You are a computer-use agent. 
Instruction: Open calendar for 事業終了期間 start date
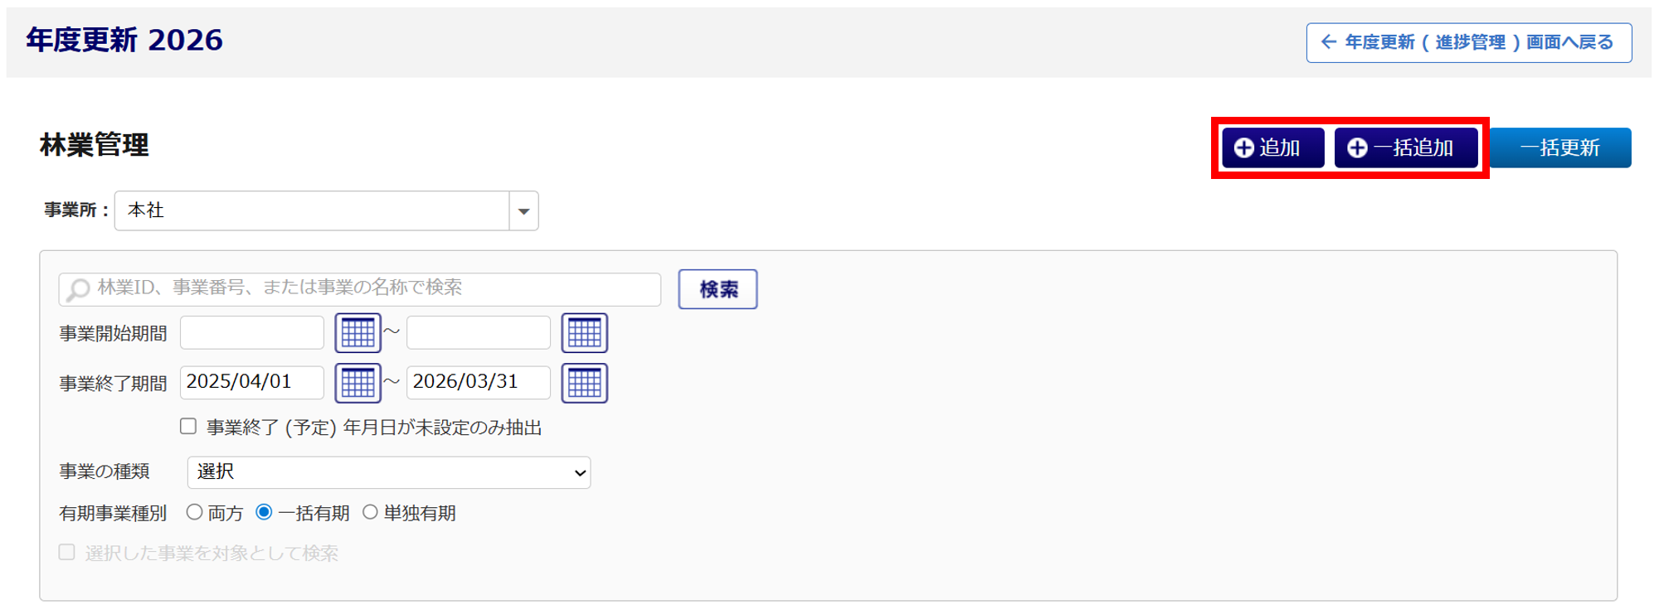click(x=358, y=383)
